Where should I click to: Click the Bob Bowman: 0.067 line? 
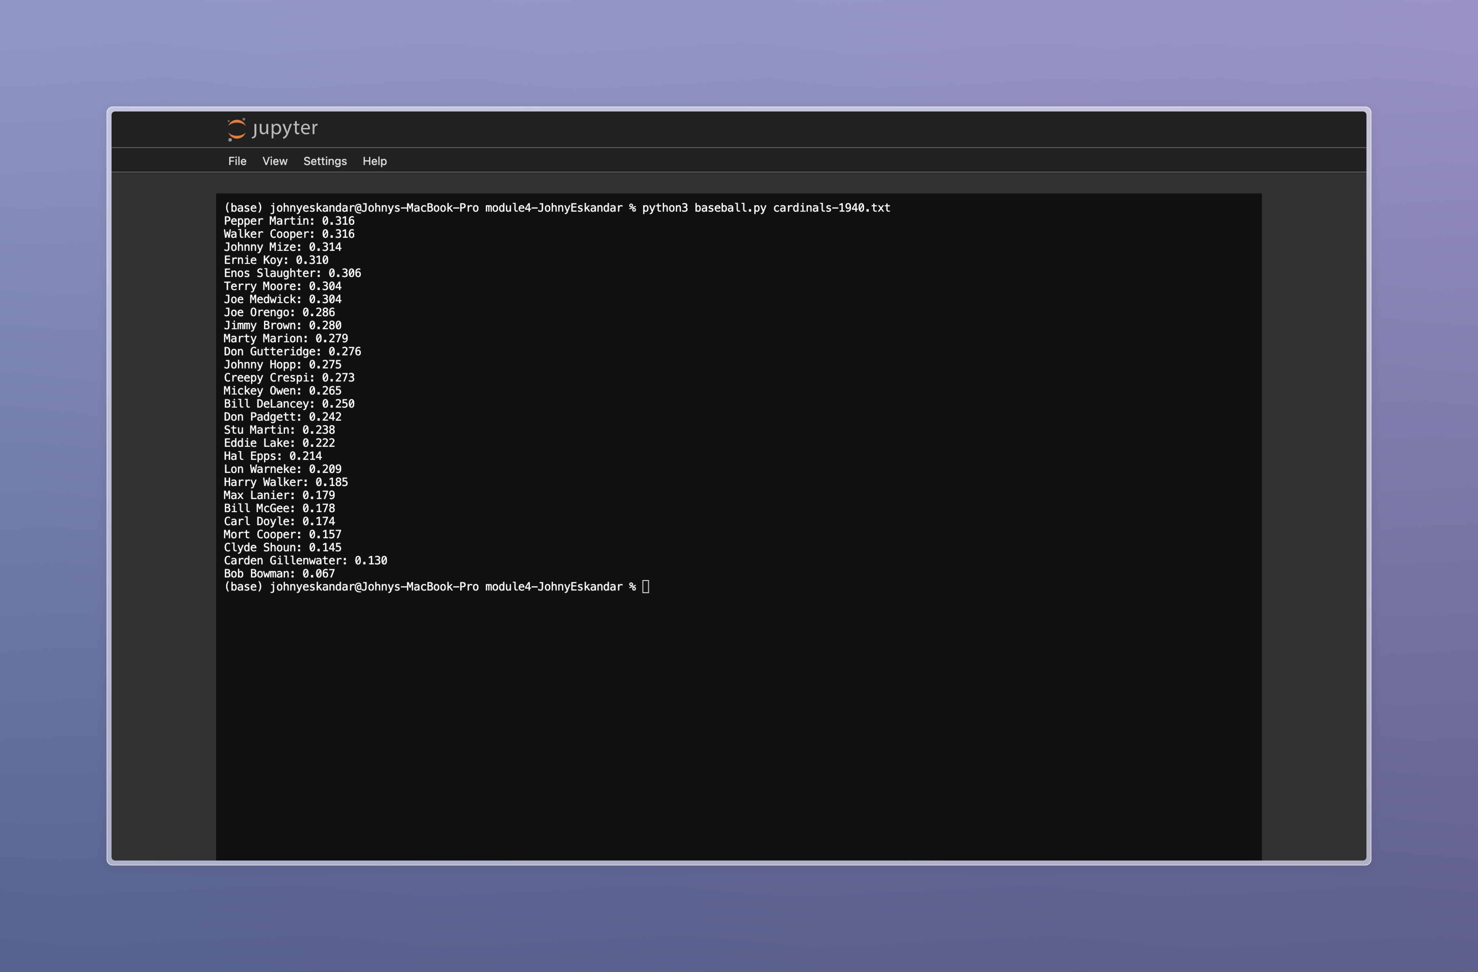tap(279, 573)
